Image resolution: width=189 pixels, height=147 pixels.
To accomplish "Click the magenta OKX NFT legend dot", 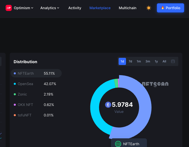I will 15,105.
